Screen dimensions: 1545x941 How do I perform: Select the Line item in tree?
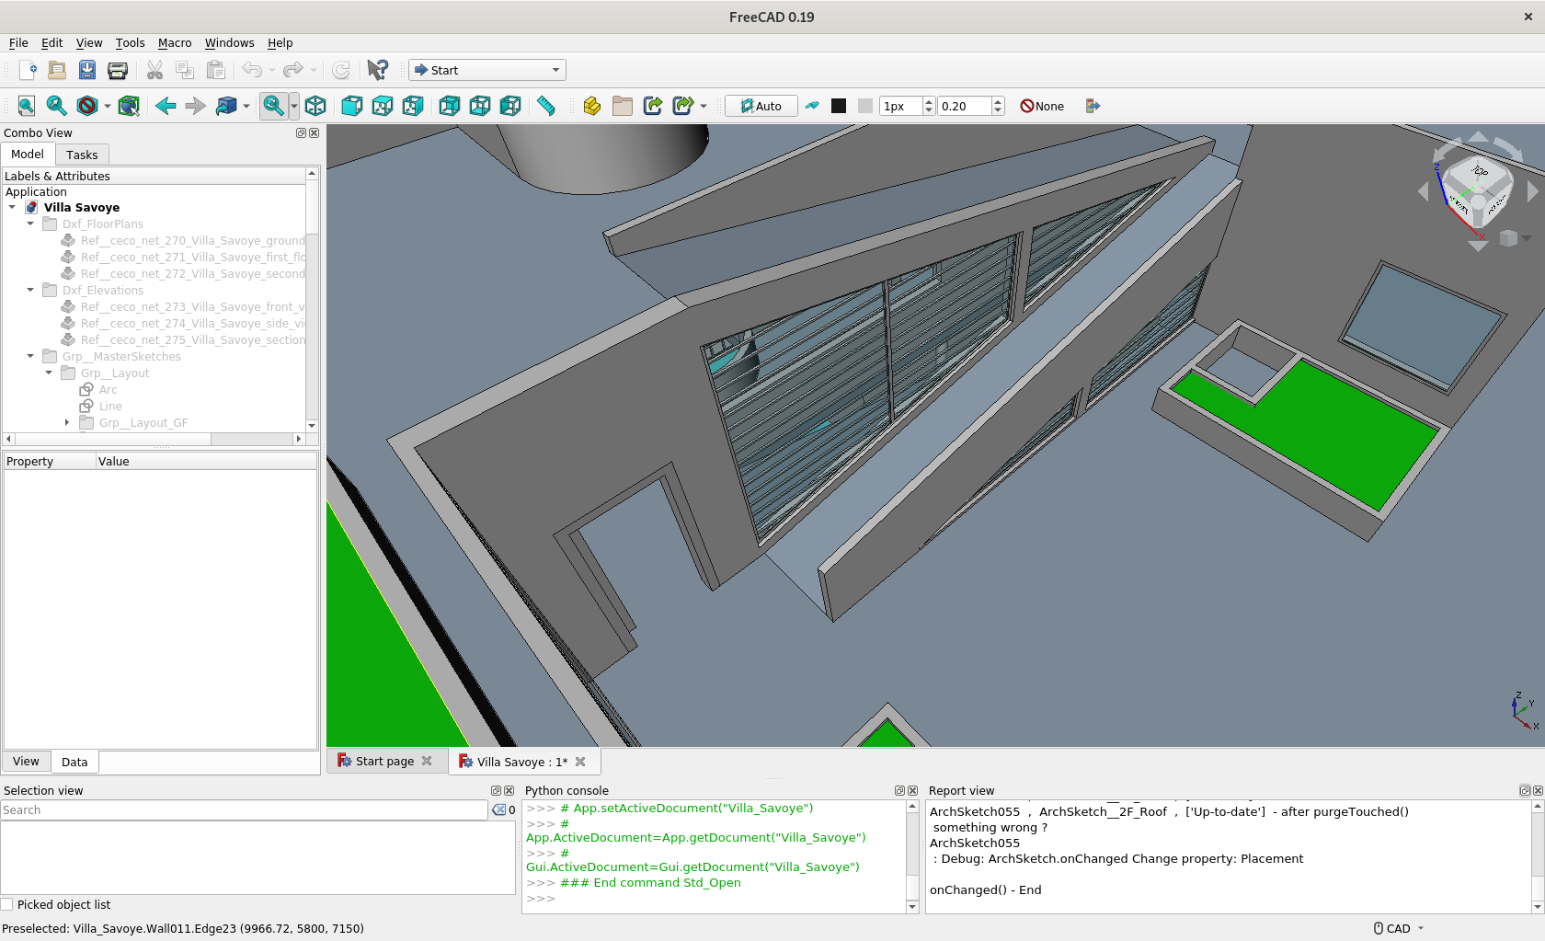coord(110,406)
